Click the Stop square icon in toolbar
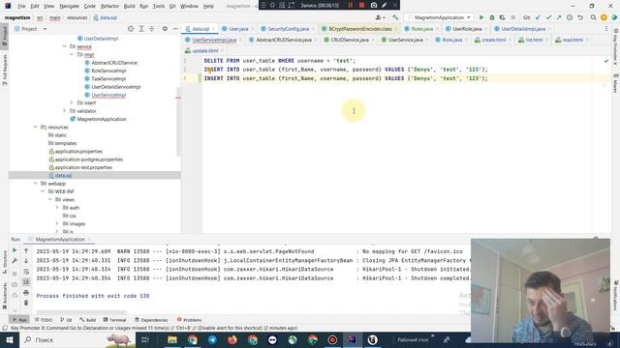The height and width of the screenshot is (348, 620). (512, 17)
